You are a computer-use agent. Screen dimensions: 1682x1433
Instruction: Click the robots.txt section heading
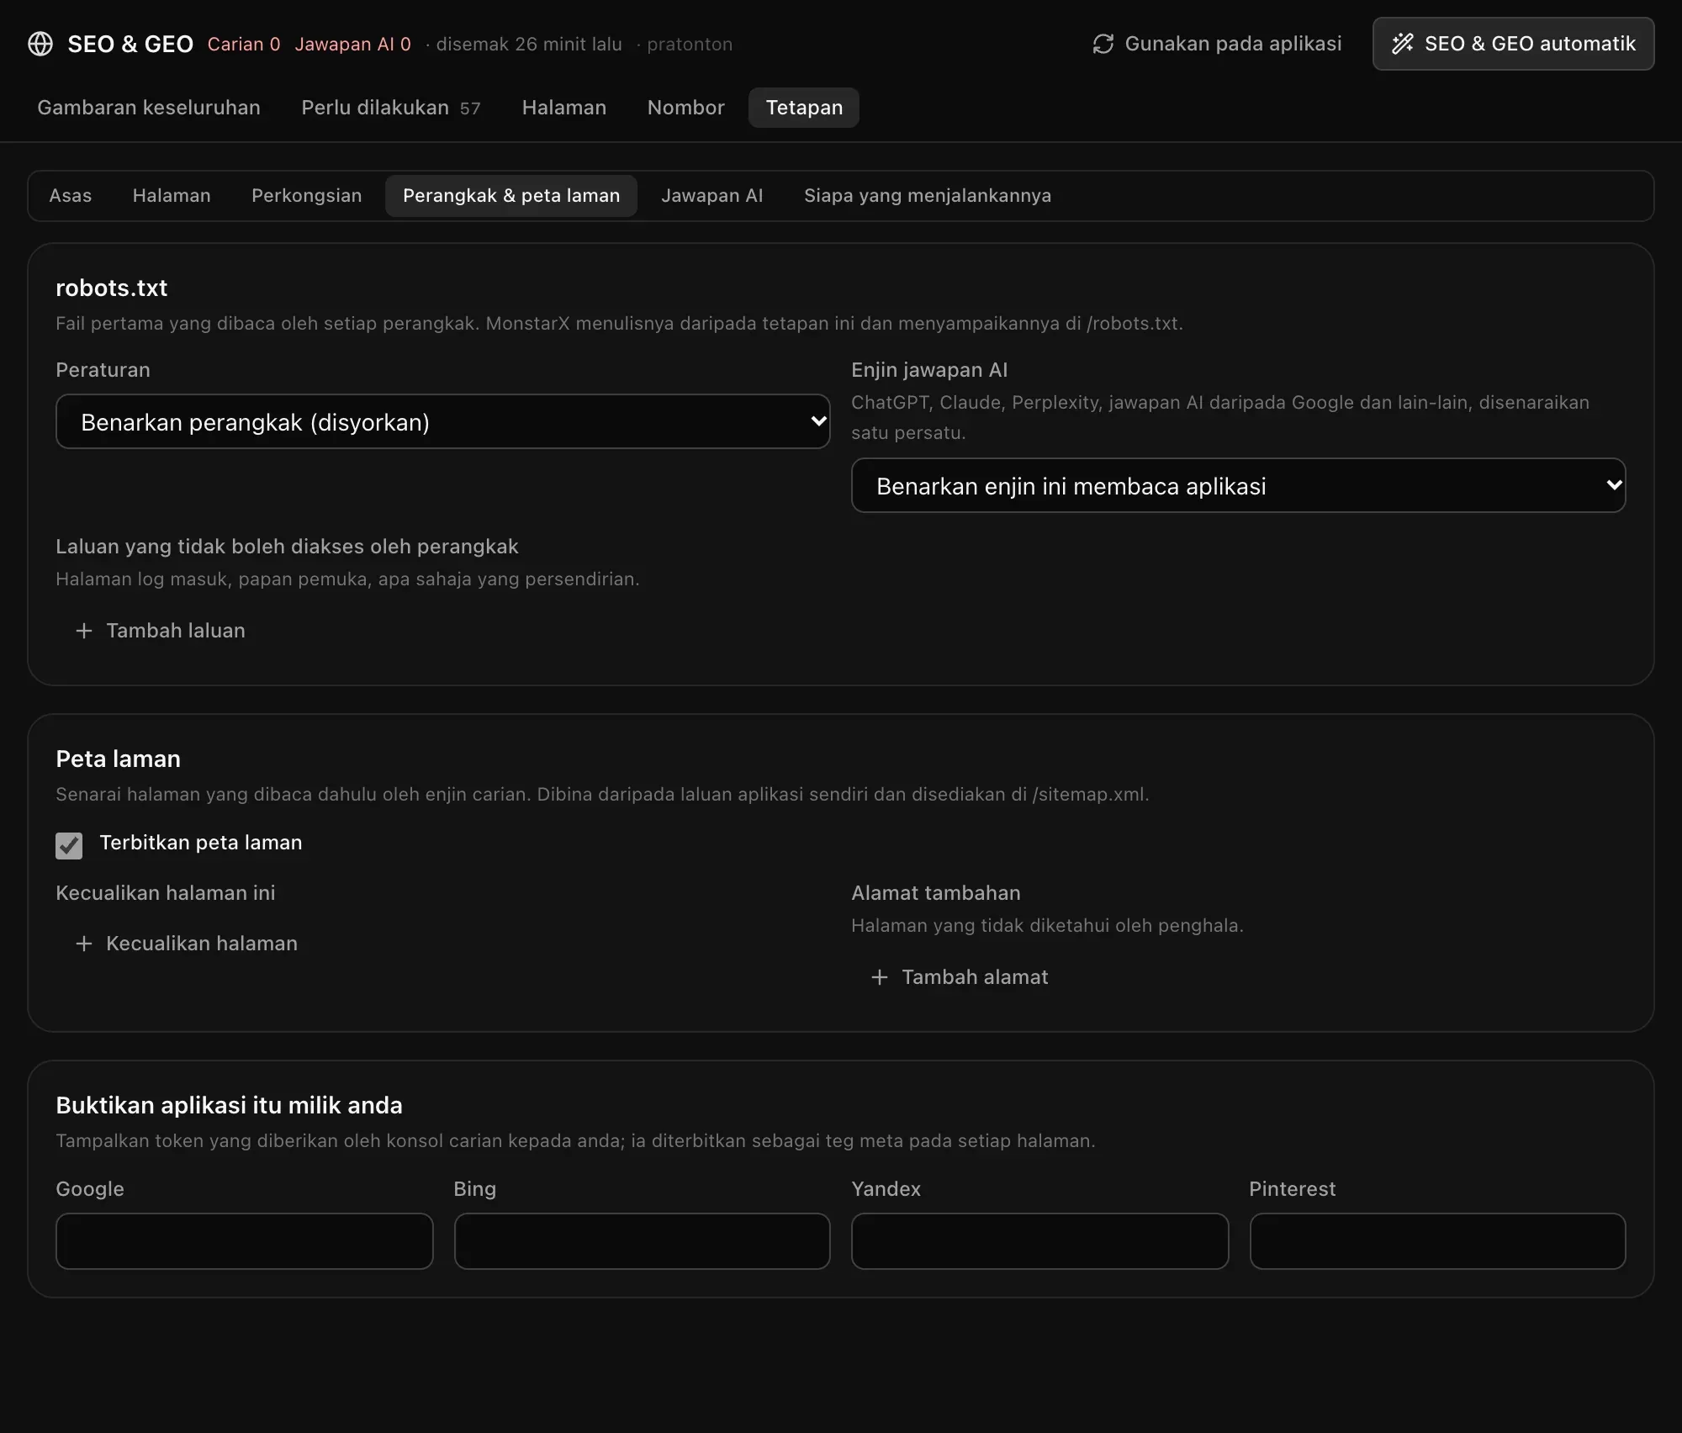pos(112,288)
